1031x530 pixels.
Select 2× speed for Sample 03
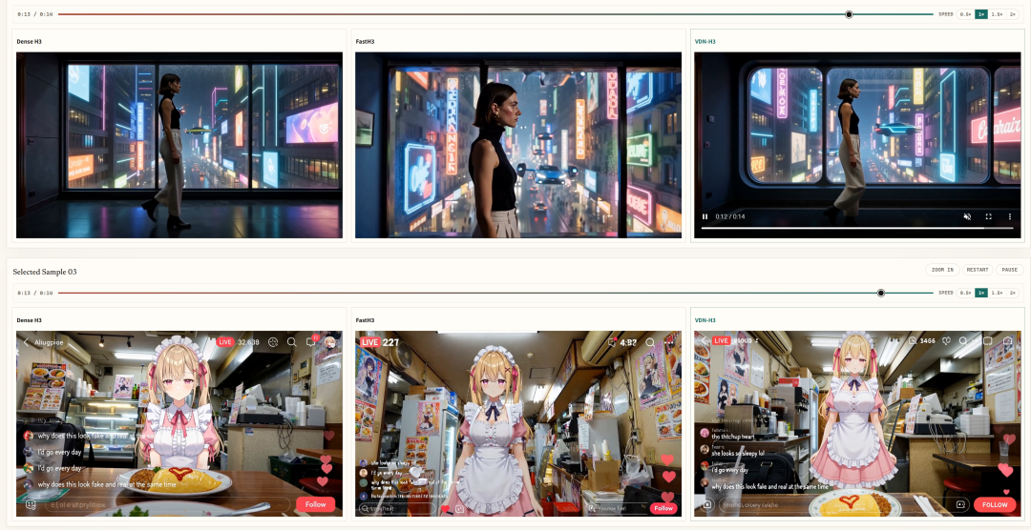pos(1013,293)
